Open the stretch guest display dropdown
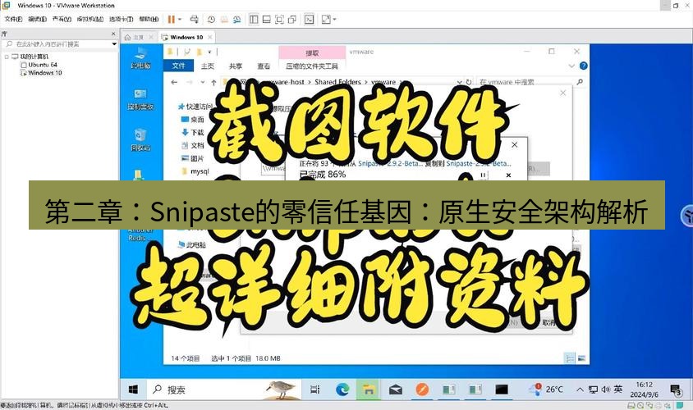Screen dimensions: 693x410 pyautogui.click(x=334, y=20)
